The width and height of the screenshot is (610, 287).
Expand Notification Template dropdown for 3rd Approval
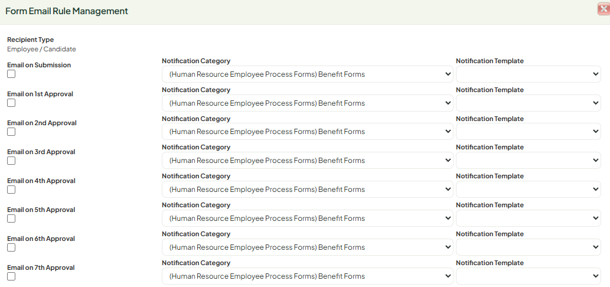[529, 160]
